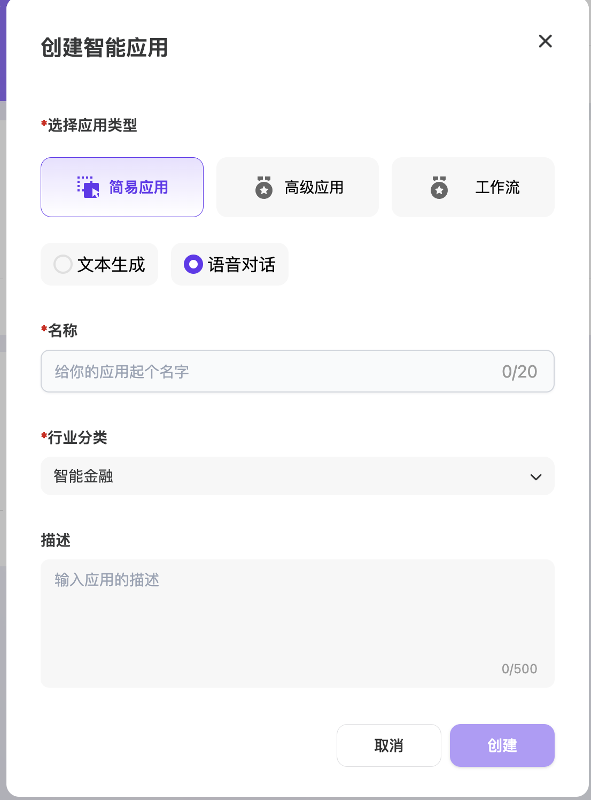Switch to the 工作流 type card
The height and width of the screenshot is (800, 591).
(x=473, y=187)
